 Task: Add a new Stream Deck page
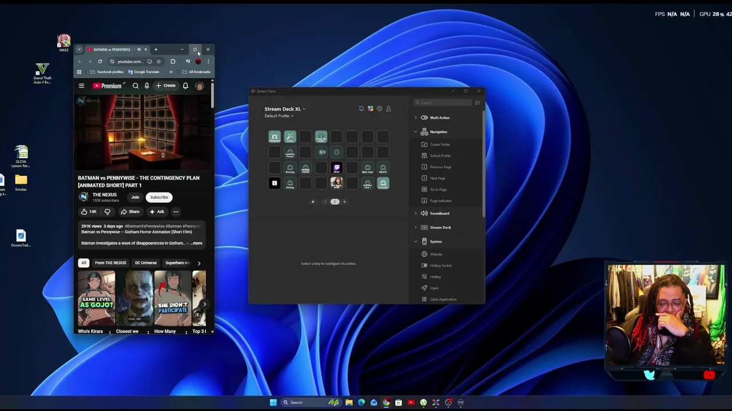344,202
